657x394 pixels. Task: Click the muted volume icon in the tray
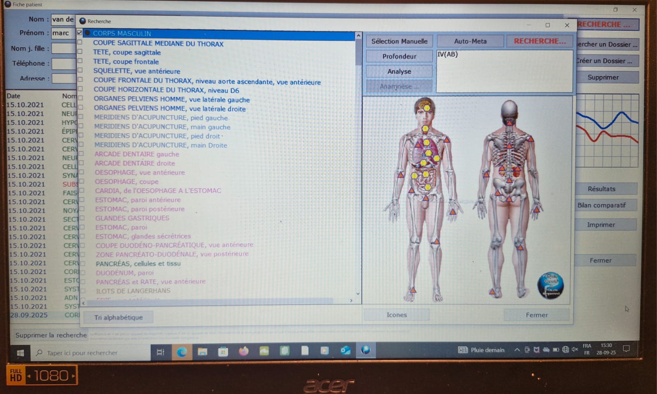coord(575,349)
